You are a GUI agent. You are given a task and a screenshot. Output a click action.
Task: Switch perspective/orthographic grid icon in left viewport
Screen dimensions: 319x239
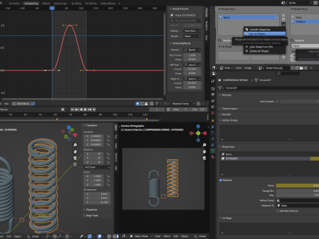point(75,165)
